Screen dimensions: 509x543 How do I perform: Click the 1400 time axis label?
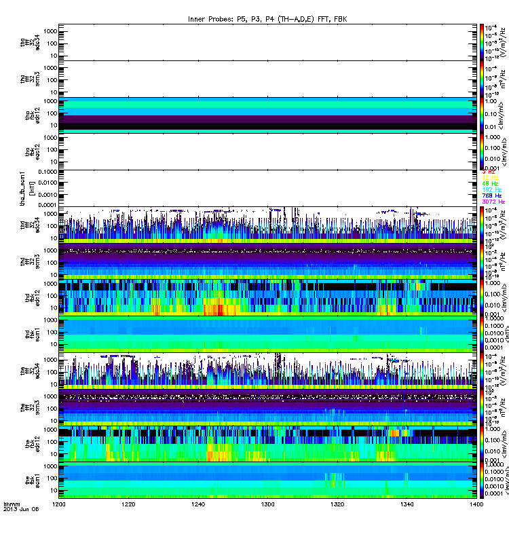[x=476, y=504]
